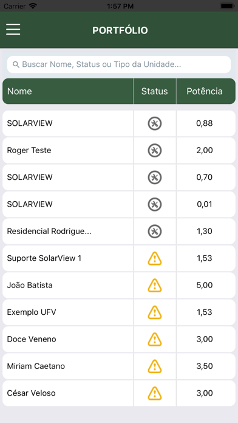Tap warning icon for João Batista

click(x=155, y=285)
